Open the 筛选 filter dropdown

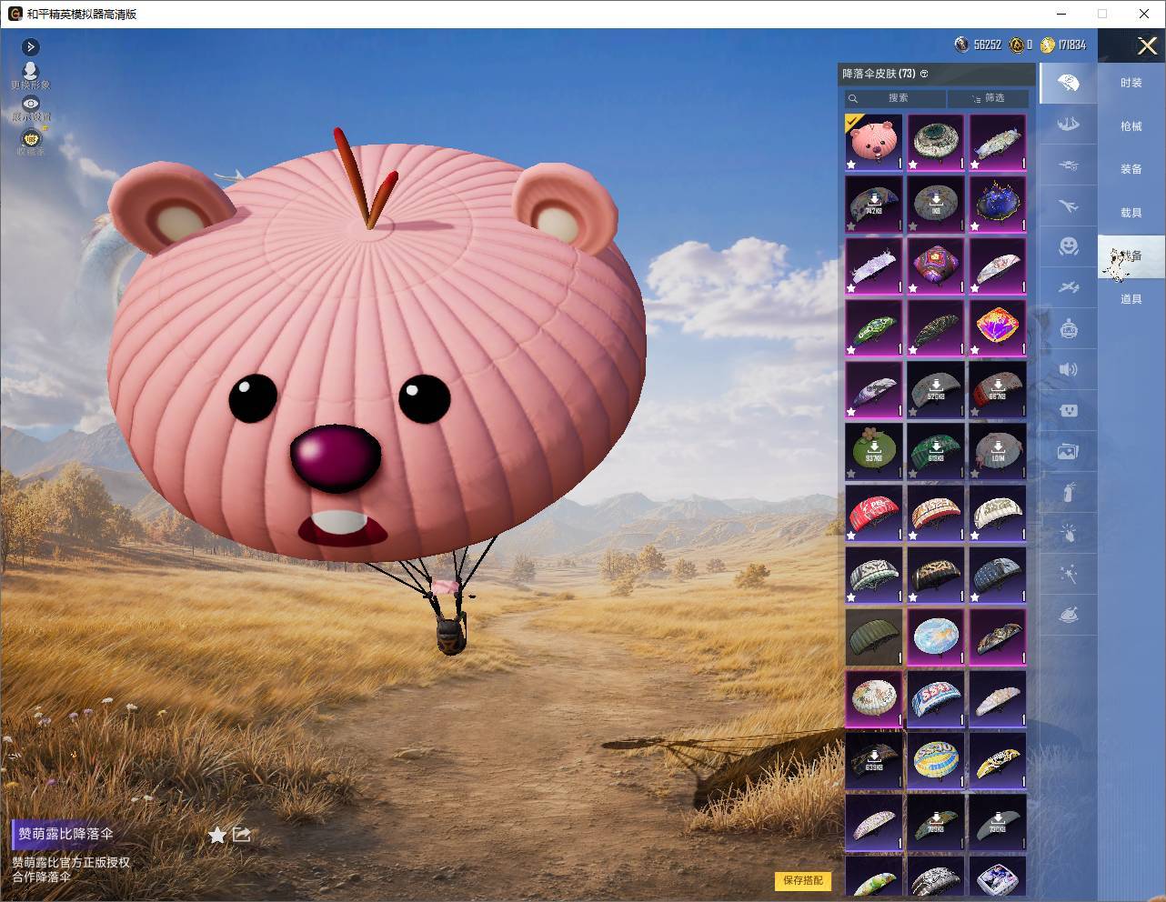(988, 98)
